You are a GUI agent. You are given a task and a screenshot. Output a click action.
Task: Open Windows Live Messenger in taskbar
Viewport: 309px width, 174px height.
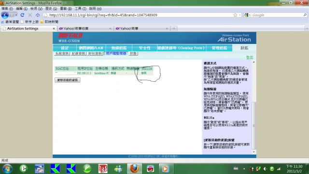coord(119,169)
